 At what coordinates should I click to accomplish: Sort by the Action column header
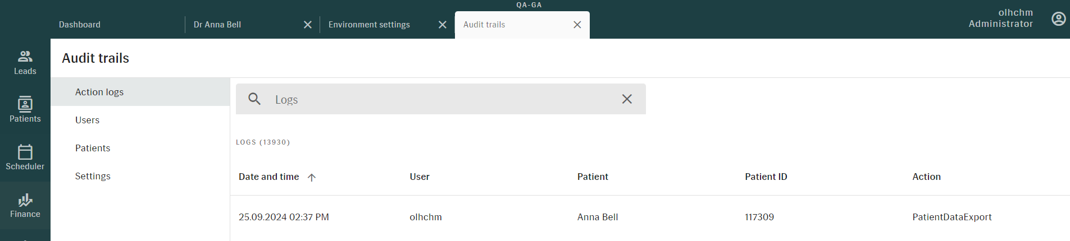coord(926,177)
